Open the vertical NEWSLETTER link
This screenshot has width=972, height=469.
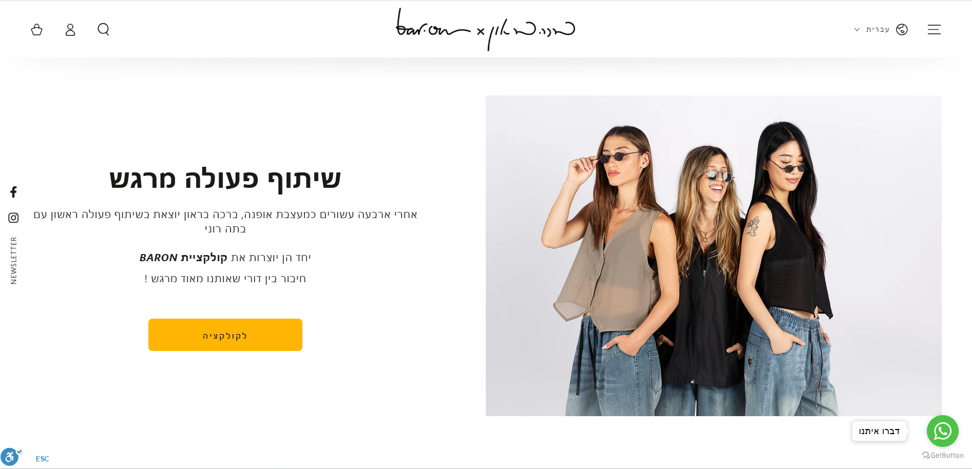13,261
